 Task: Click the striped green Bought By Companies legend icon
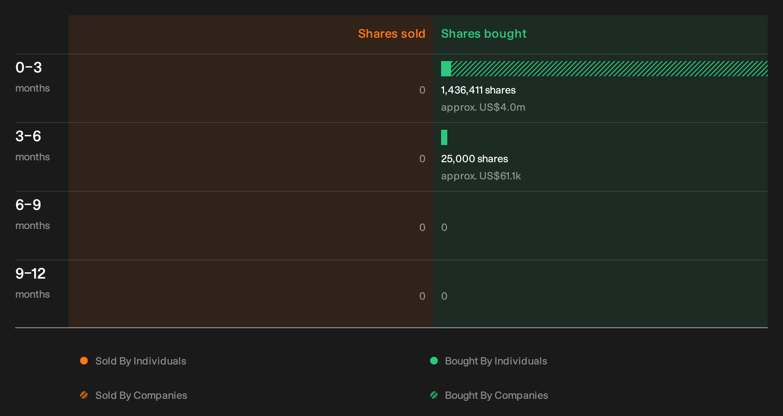[434, 395]
